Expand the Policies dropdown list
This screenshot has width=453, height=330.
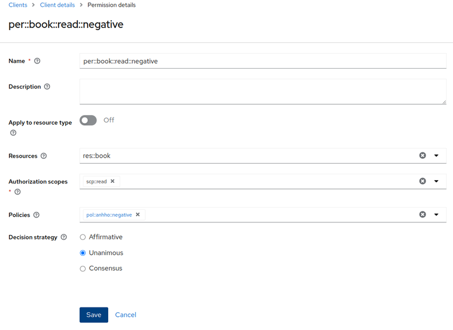point(437,215)
